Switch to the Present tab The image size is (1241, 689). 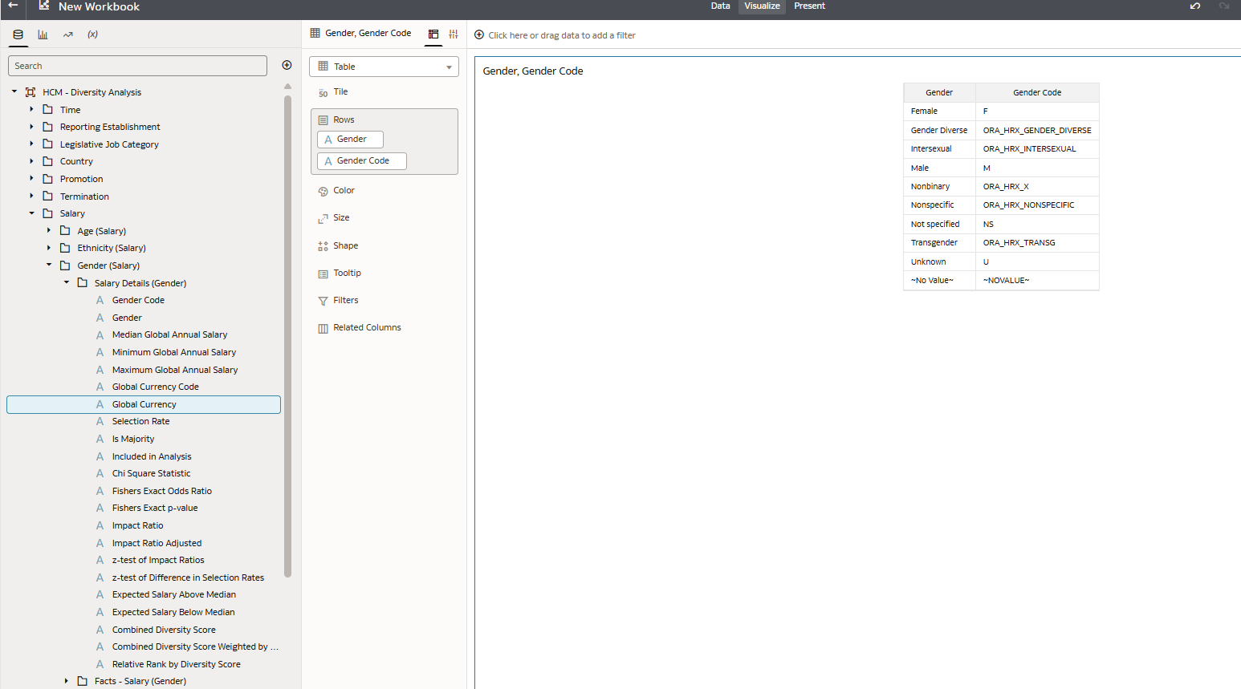[809, 6]
